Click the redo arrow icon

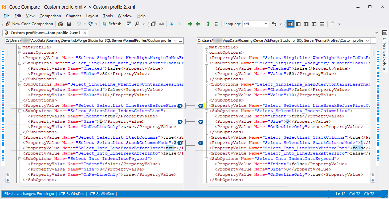coord(91,24)
